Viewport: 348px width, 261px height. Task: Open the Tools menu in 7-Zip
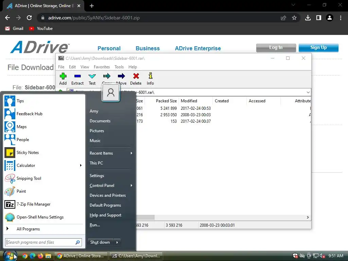(x=119, y=67)
